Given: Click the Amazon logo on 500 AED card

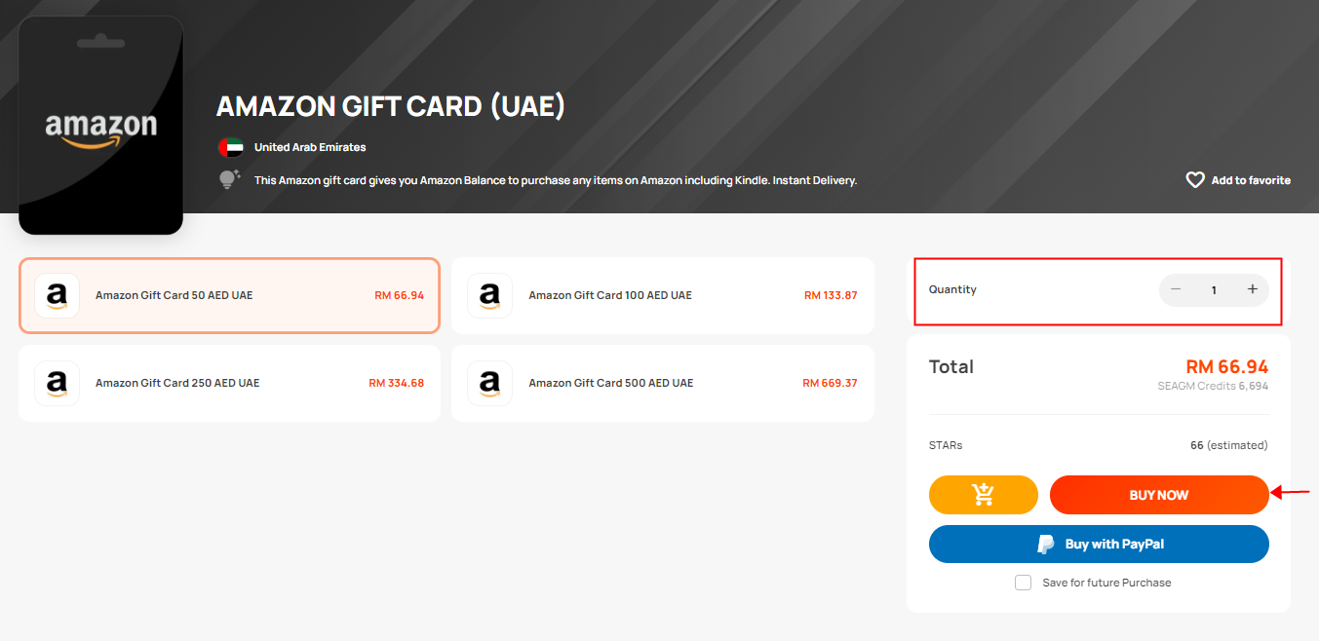Looking at the screenshot, I should [x=489, y=383].
